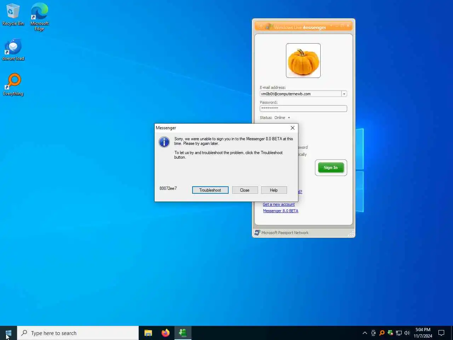453x340 pixels.
Task: Launch Microsoft Edge from the desktop
Action: [x=39, y=17]
